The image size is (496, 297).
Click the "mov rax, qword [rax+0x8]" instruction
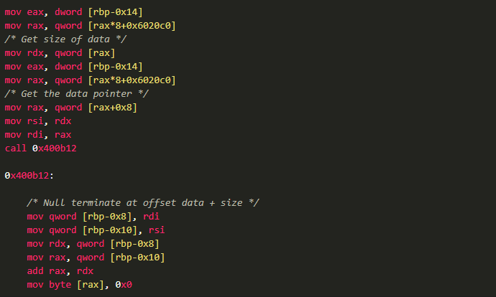[70, 107]
